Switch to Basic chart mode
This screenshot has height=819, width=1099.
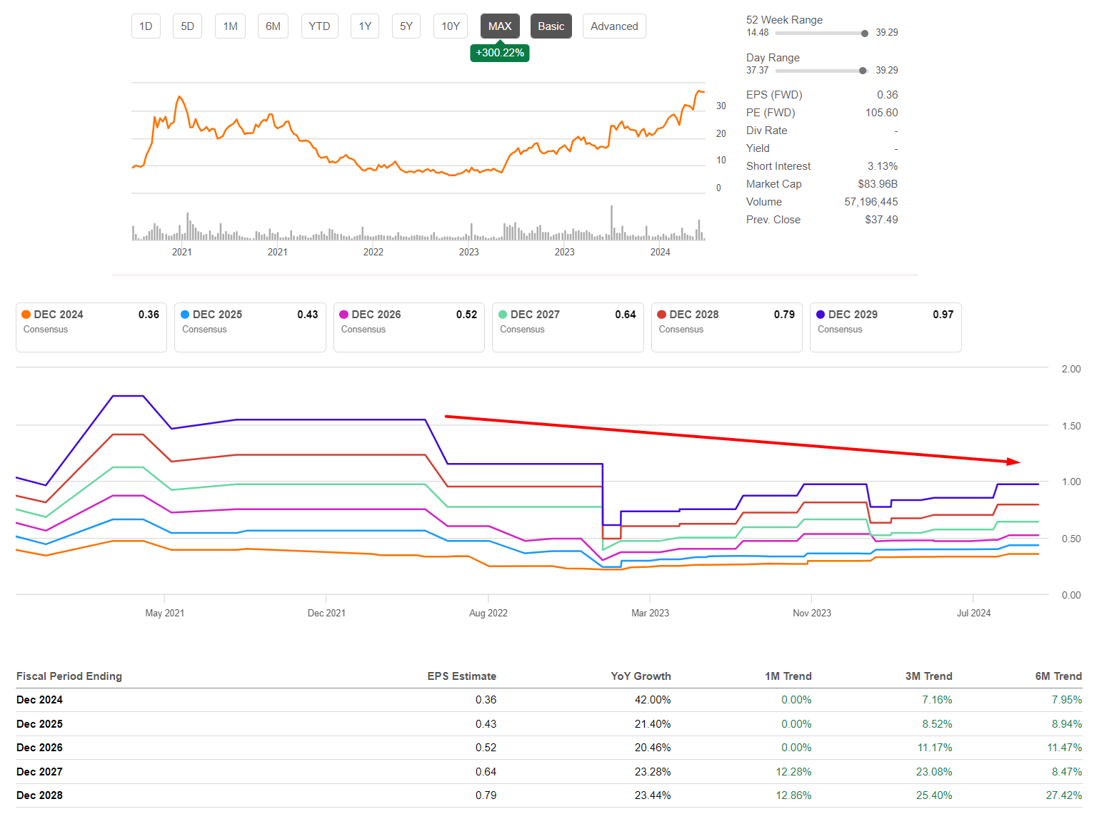click(x=551, y=26)
